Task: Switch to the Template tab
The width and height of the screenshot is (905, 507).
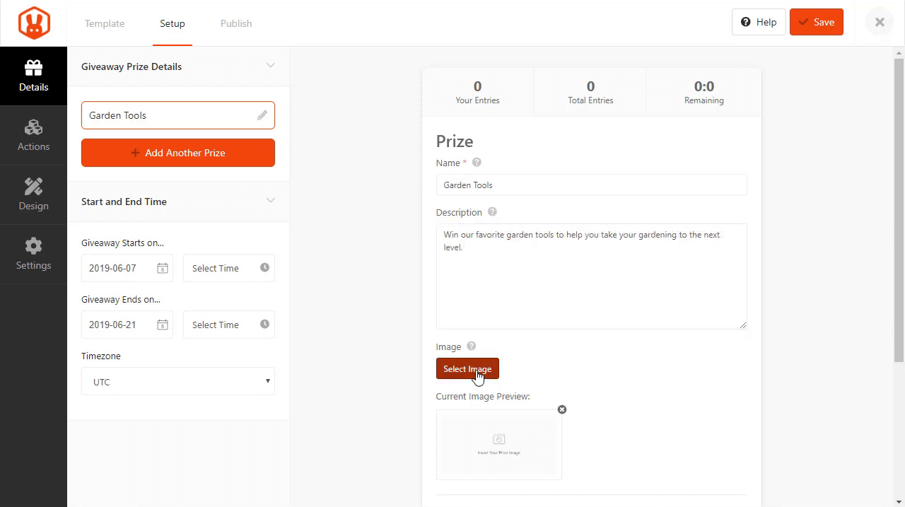Action: tap(105, 23)
